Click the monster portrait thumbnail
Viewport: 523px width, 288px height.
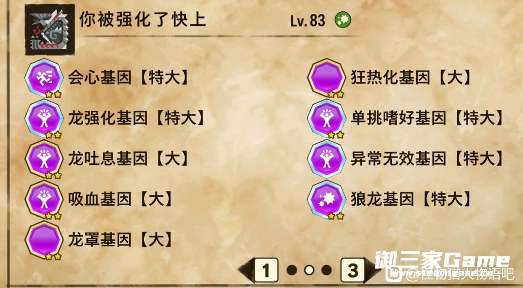tap(50, 30)
